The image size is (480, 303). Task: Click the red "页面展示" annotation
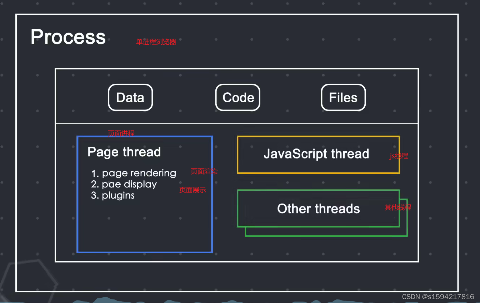click(192, 190)
